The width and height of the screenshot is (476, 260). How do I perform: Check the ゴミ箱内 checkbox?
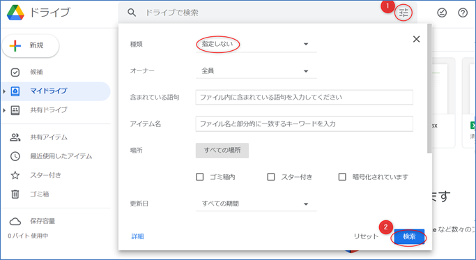click(200, 177)
